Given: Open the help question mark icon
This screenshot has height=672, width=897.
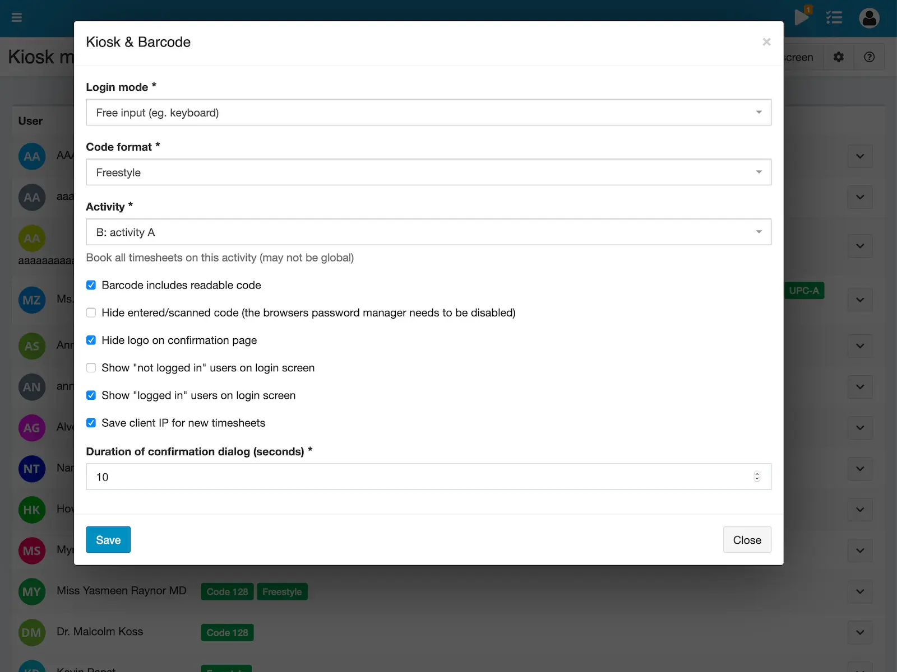Looking at the screenshot, I should click(x=870, y=57).
